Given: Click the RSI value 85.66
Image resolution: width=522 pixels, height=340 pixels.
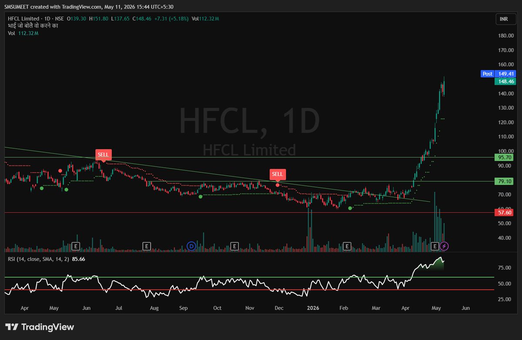Looking at the screenshot, I should (79, 258).
